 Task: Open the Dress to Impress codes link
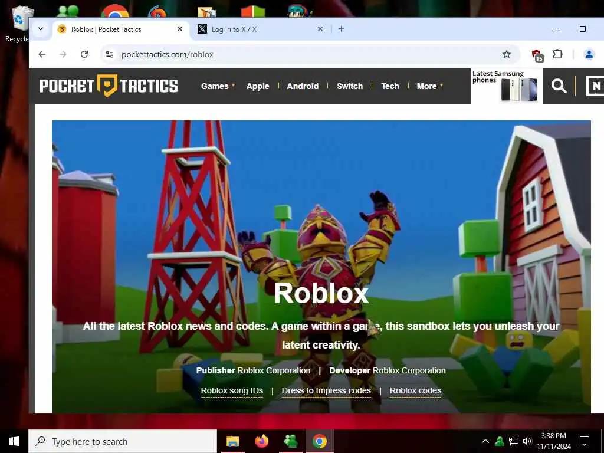[326, 390]
